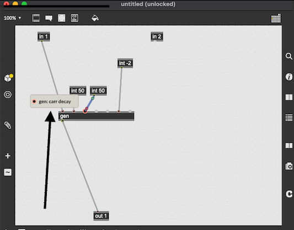
Task: Toggle presentation mode square icon
Action: [x=62, y=18]
